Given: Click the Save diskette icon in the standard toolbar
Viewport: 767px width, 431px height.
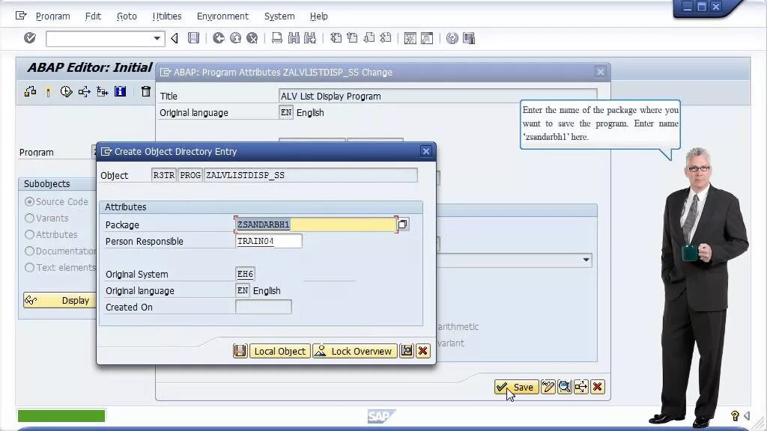Looking at the screenshot, I should [x=194, y=38].
